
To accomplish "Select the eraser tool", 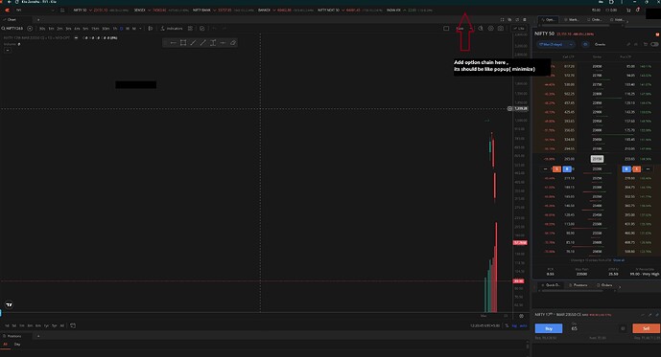I will pos(233,43).
